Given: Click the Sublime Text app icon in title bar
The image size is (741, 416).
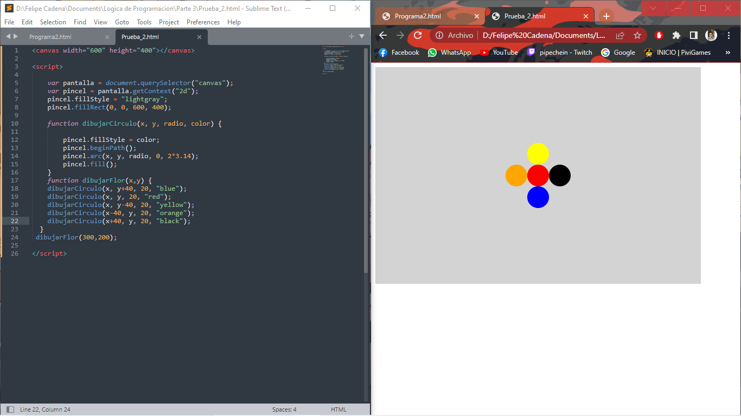Looking at the screenshot, I should [9, 8].
